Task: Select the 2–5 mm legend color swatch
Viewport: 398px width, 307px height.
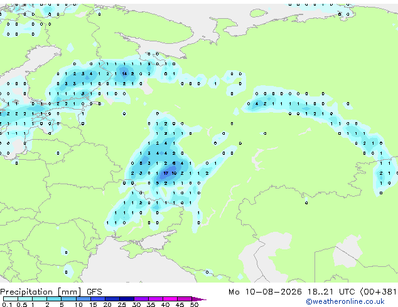Action: [x=54, y=299]
